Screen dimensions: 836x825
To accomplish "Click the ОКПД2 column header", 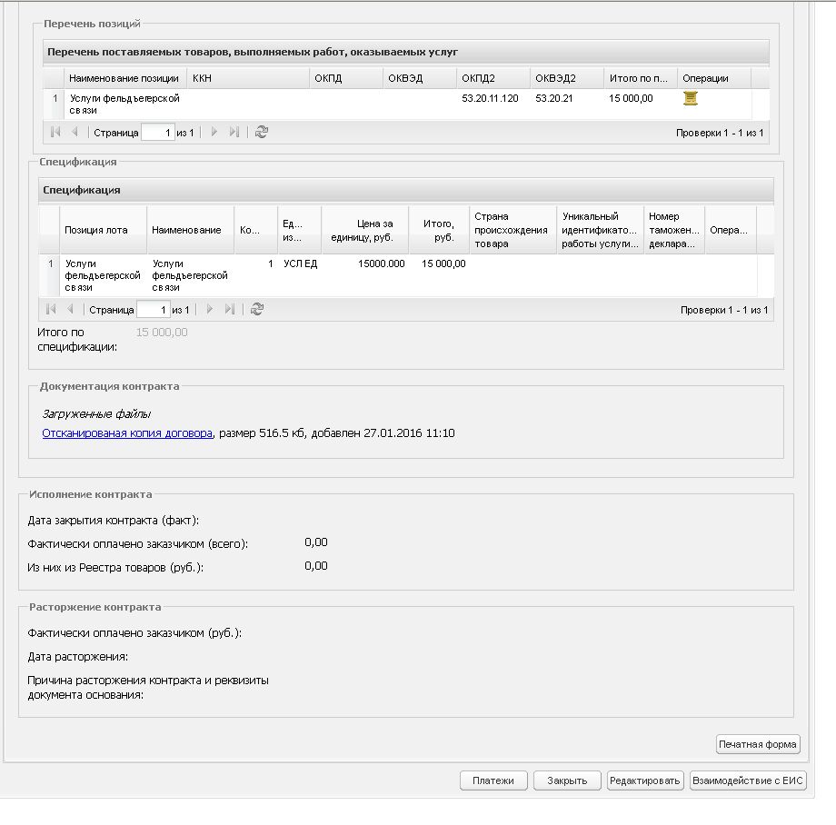I will (x=493, y=78).
